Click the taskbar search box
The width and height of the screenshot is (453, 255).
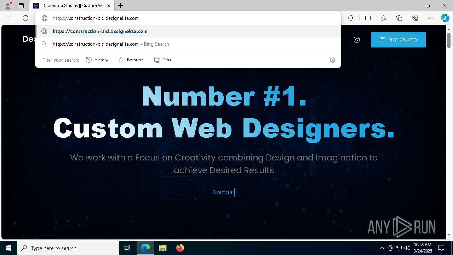pos(68,248)
